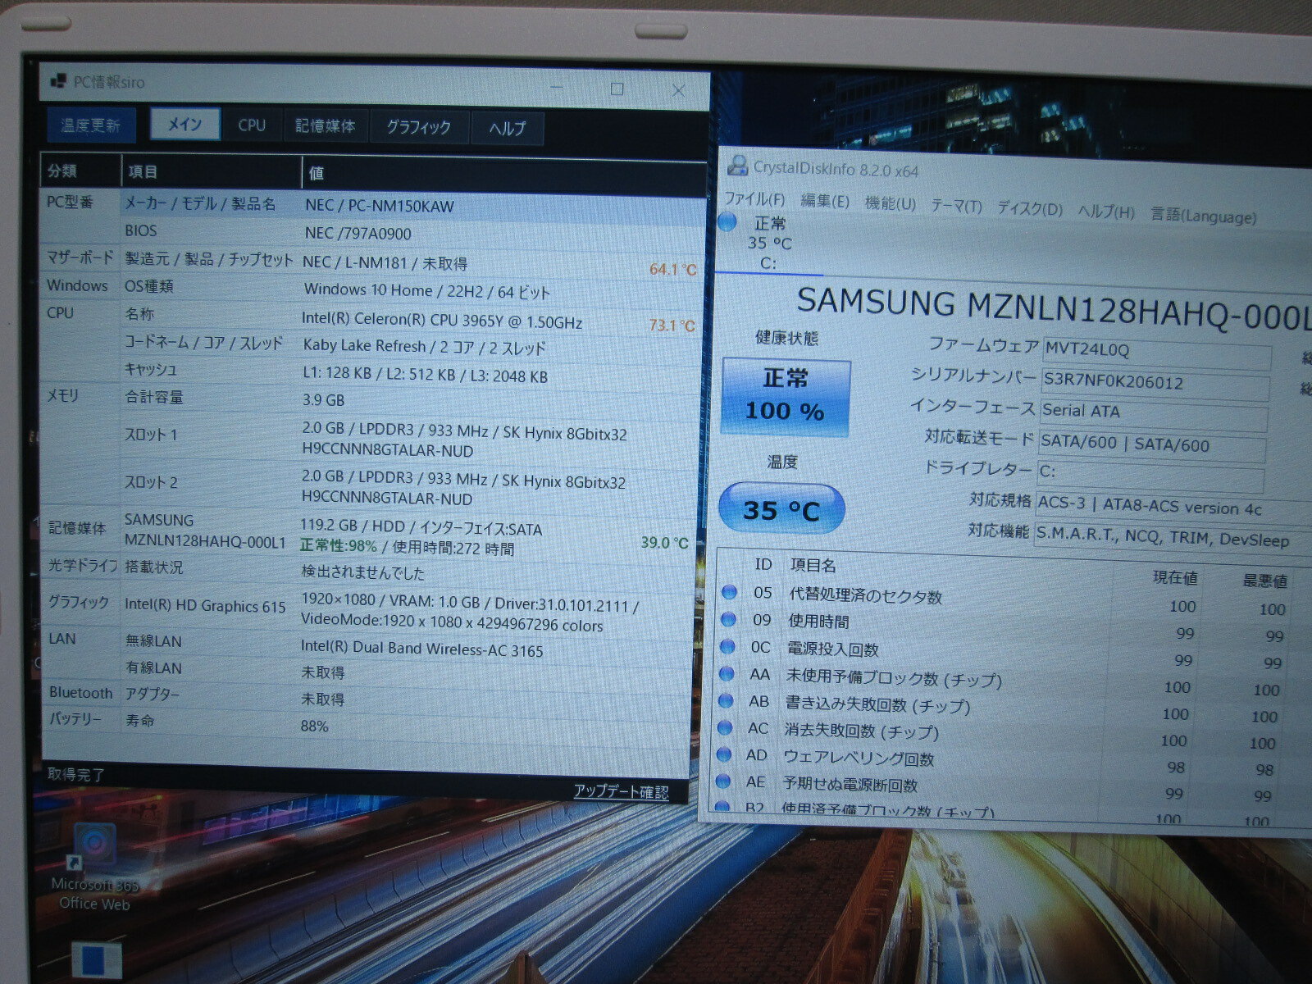Click the アップデート確認 link
The width and height of the screenshot is (1312, 984).
point(621,791)
